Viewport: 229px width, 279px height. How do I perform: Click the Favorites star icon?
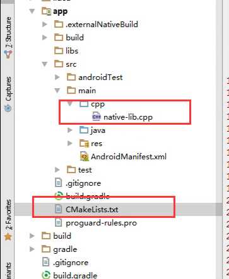point(8,237)
